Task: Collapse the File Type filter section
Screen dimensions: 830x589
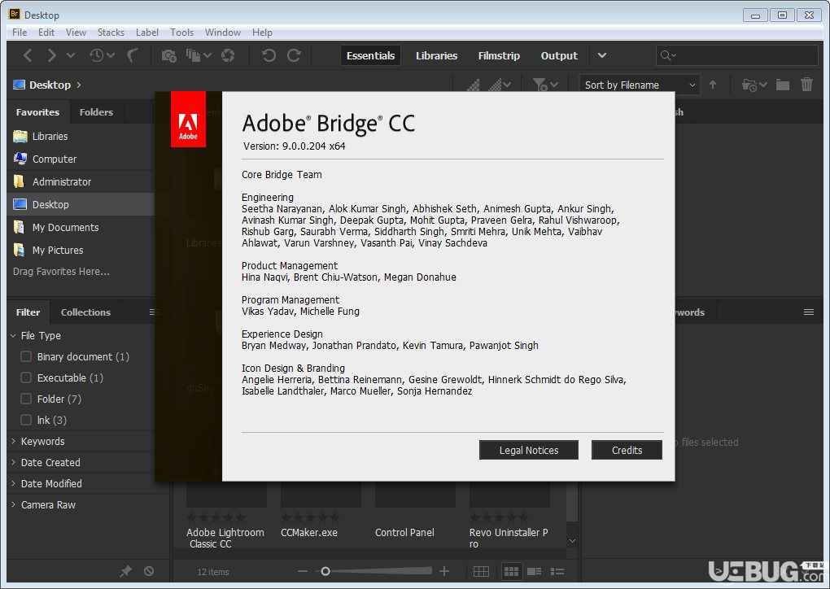Action: tap(13, 335)
